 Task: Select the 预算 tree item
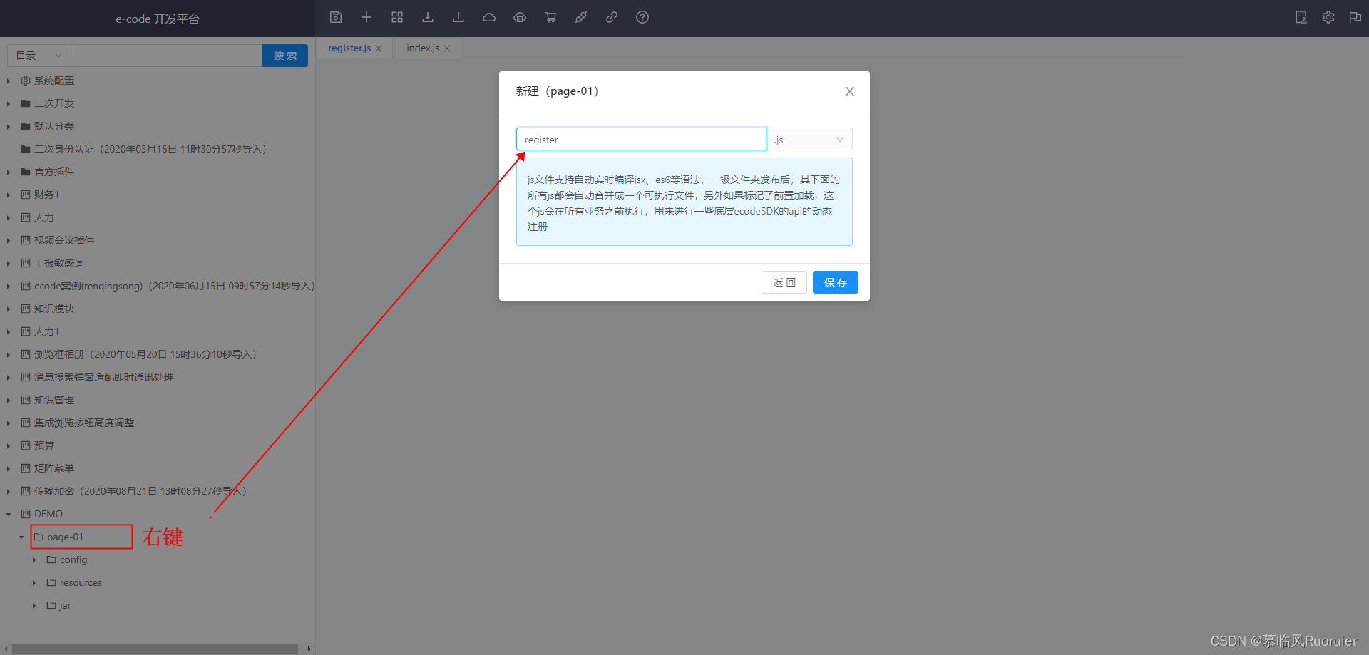tap(44, 445)
